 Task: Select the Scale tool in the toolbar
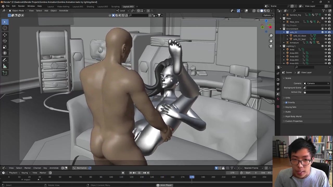(5, 47)
